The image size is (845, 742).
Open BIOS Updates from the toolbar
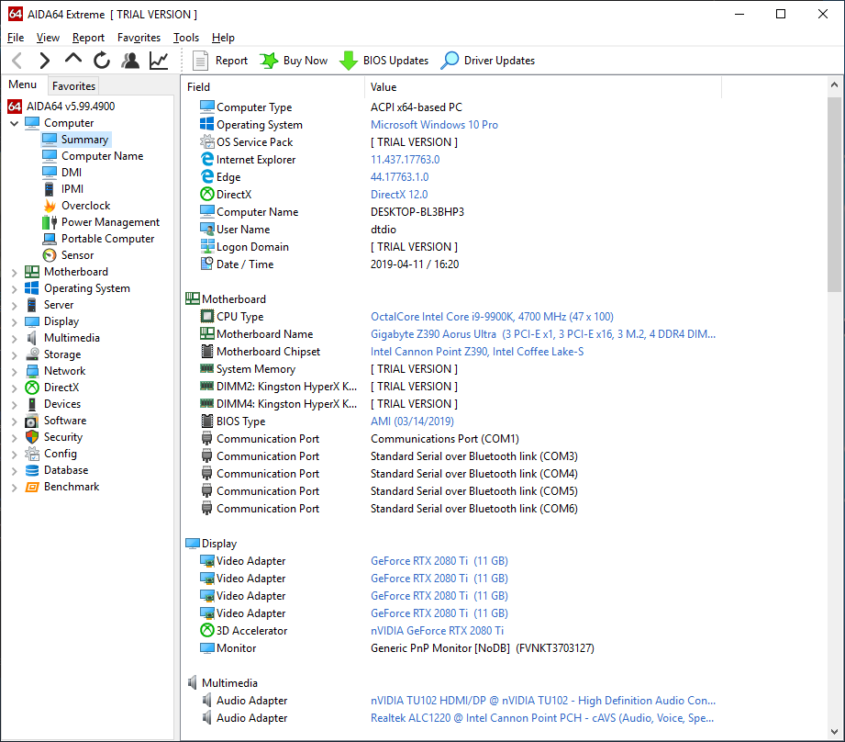point(384,61)
